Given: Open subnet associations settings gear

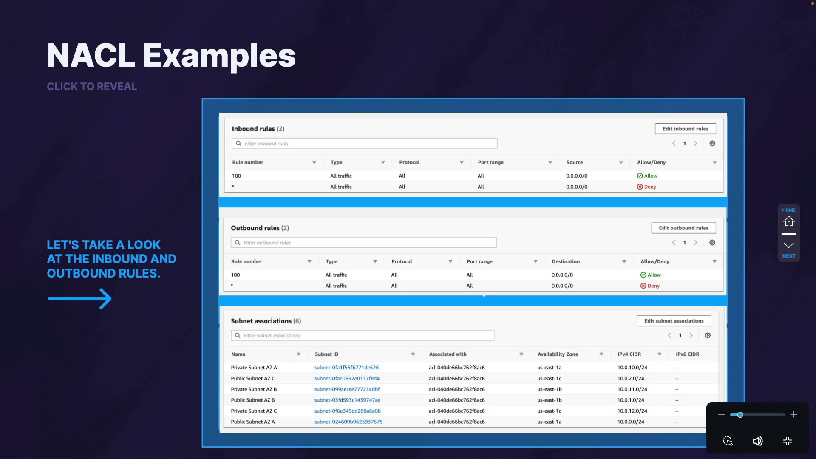Looking at the screenshot, I should click(708, 336).
